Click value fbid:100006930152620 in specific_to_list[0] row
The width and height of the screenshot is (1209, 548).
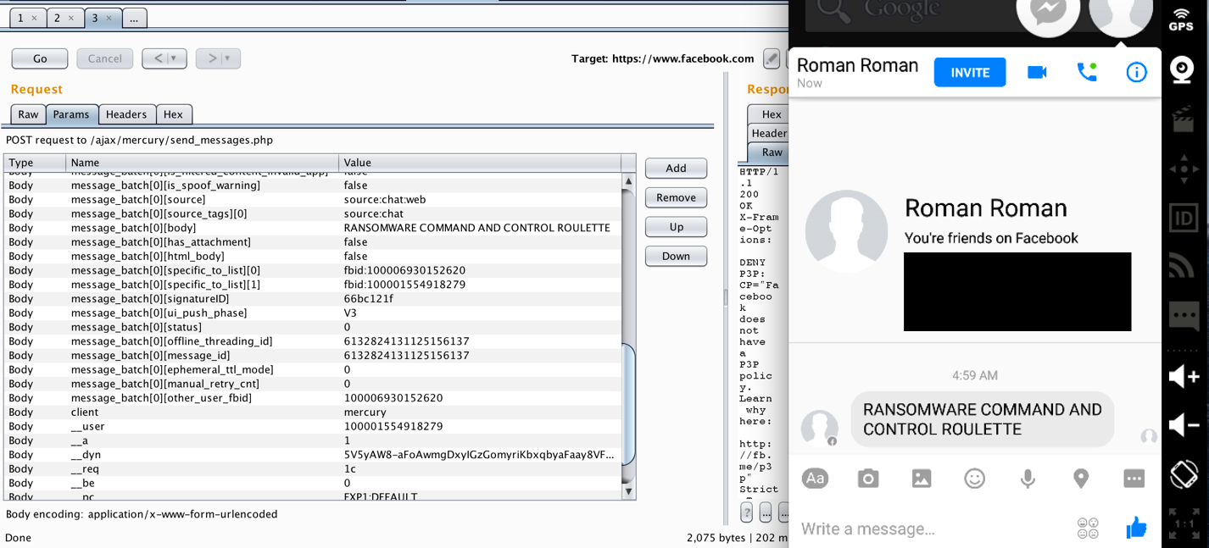pyautogui.click(x=404, y=270)
